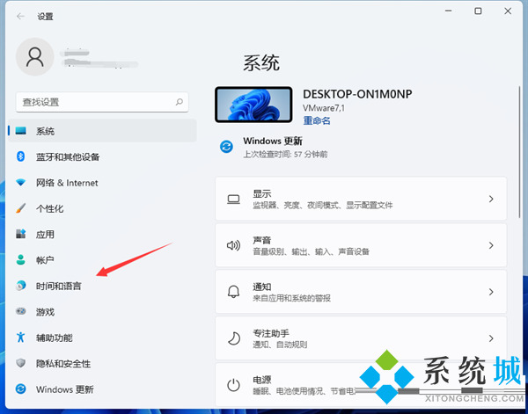Click the desktop wallpaper thumbnail
The width and height of the screenshot is (528, 414).
pyautogui.click(x=253, y=105)
